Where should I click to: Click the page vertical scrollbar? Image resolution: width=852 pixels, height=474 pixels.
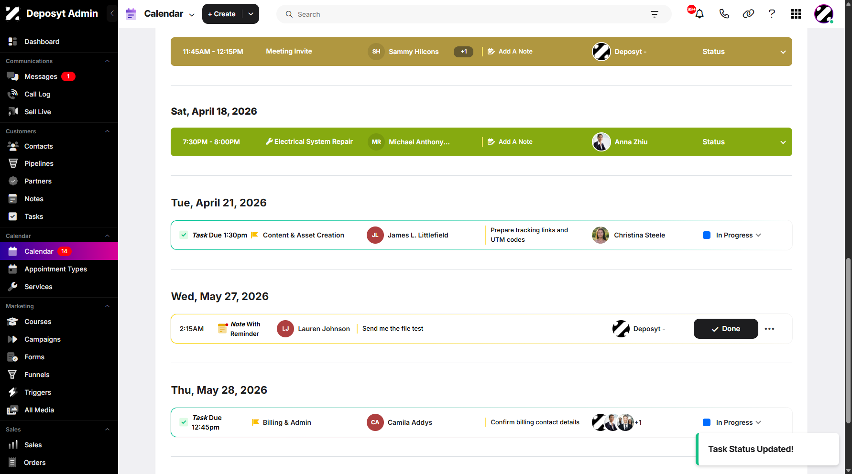[x=848, y=340]
